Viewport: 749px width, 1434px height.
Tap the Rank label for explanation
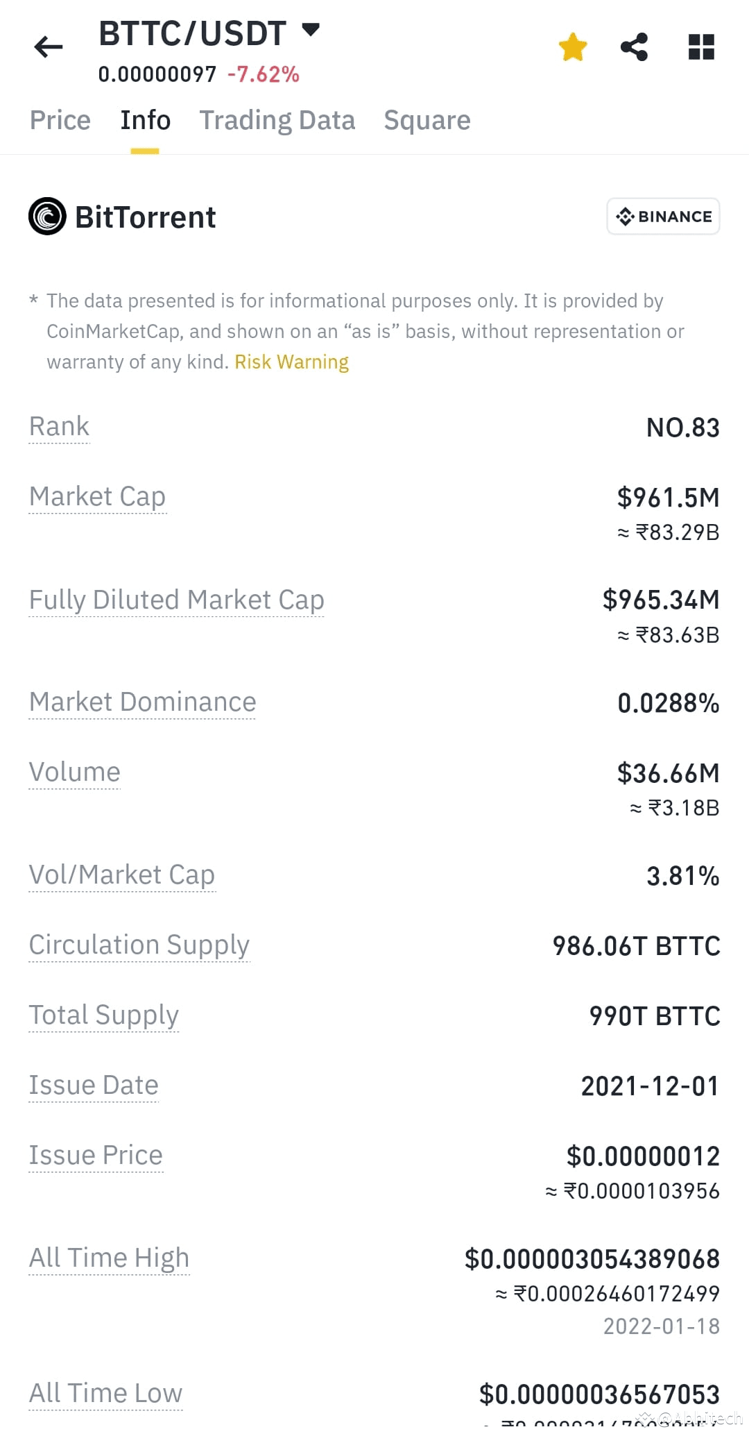pos(60,426)
